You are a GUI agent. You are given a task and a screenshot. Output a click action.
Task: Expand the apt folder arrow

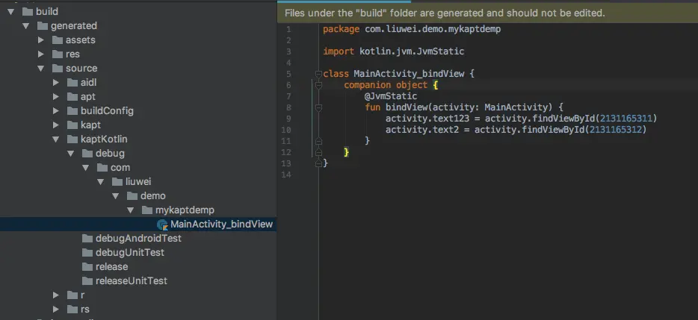(55, 97)
